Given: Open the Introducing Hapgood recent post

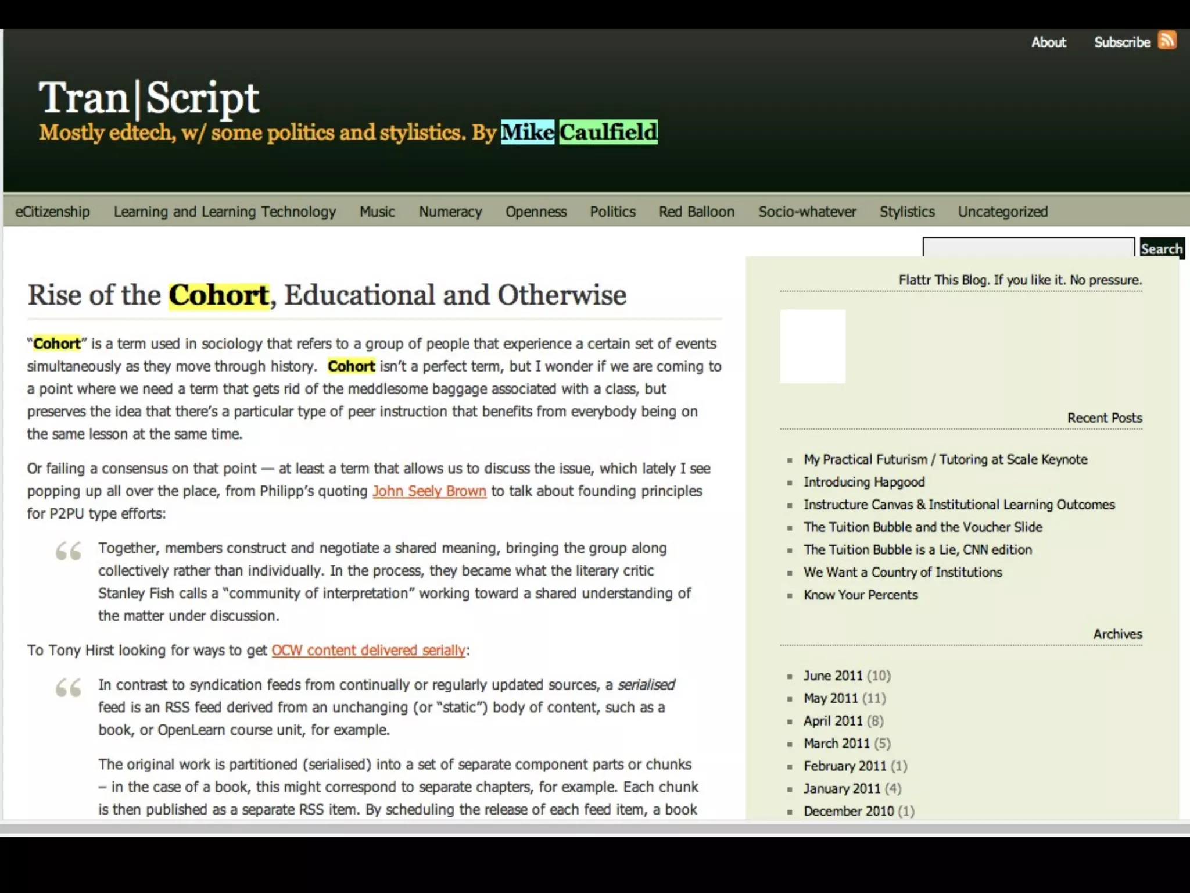Looking at the screenshot, I should tap(863, 482).
